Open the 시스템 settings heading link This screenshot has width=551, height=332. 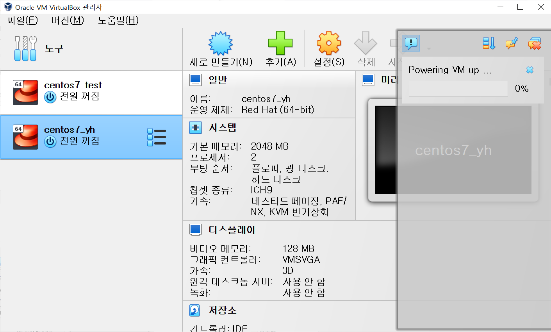point(223,127)
